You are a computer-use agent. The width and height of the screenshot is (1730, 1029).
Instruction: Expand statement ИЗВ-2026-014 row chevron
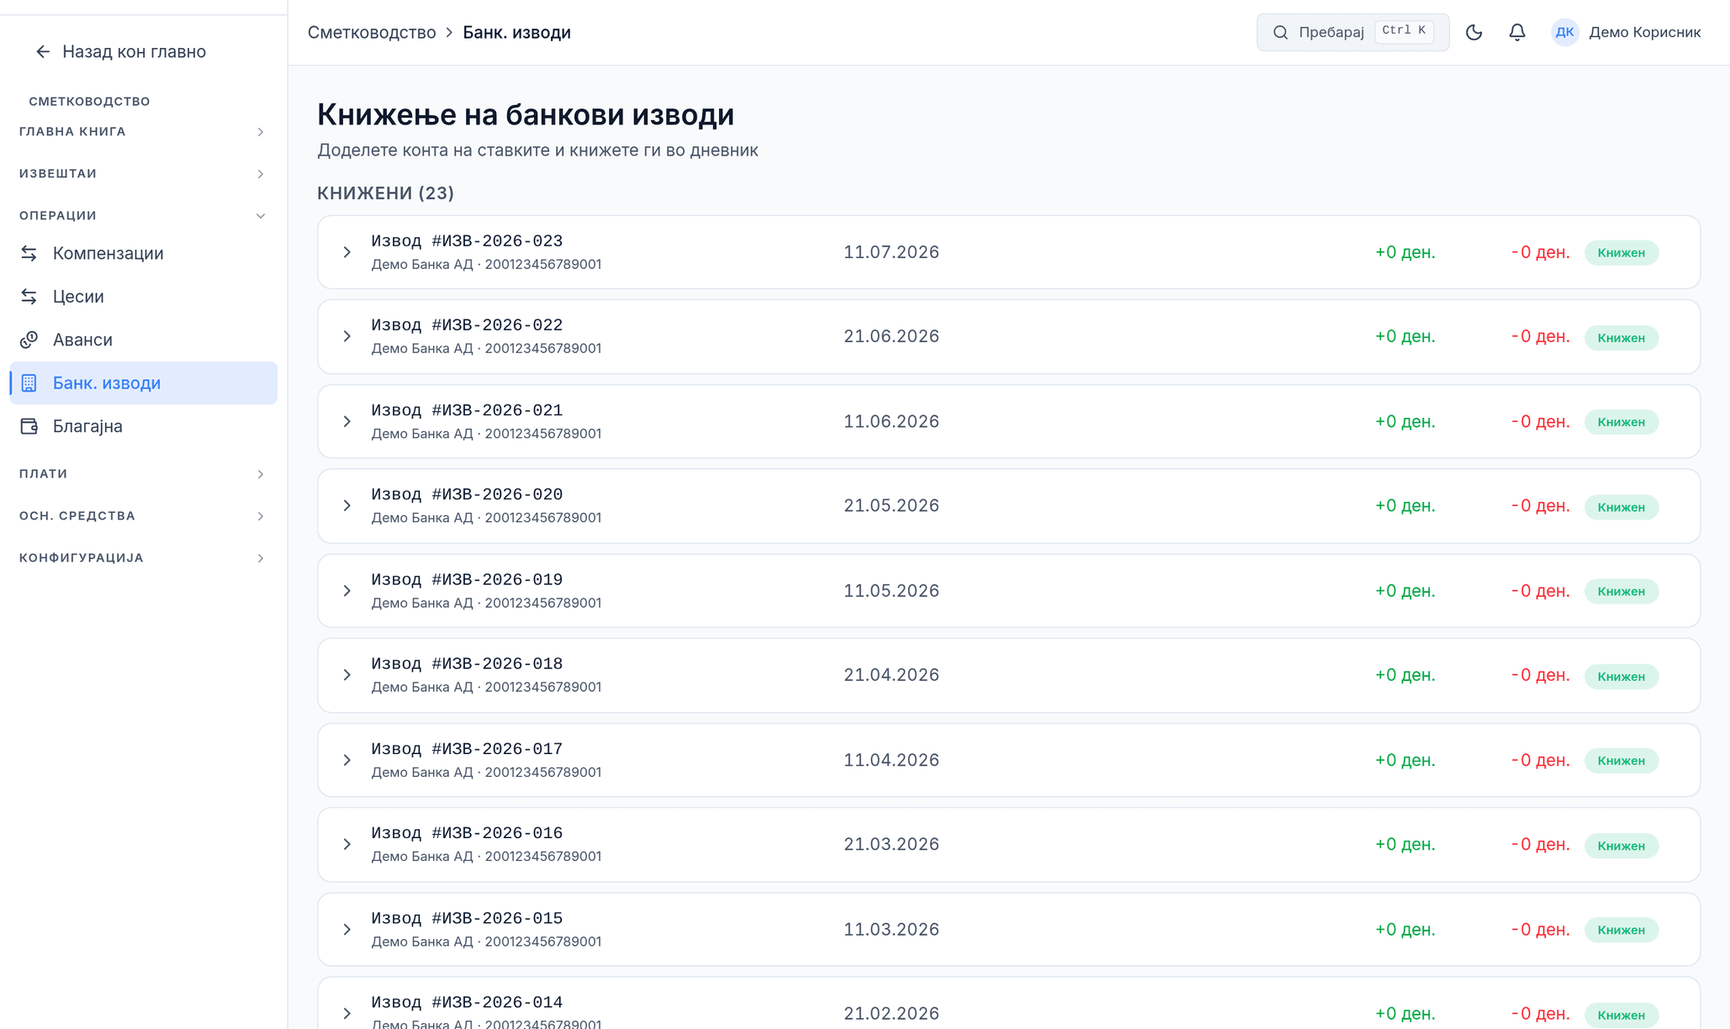[x=347, y=1014]
